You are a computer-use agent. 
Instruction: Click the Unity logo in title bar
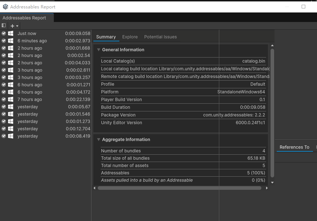(5, 7)
